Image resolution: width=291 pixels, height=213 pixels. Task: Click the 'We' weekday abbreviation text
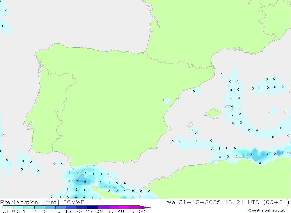click(171, 202)
